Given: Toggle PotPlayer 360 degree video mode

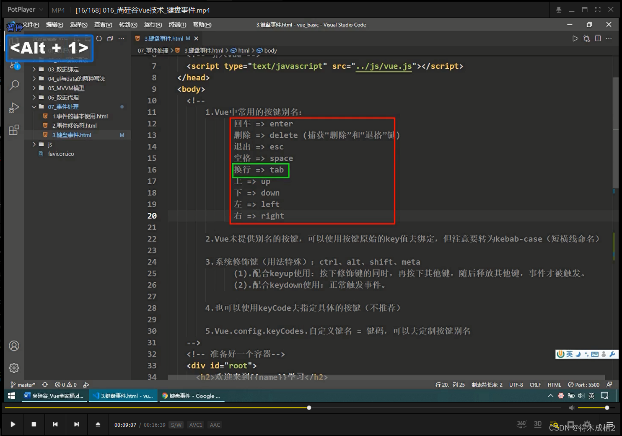Looking at the screenshot, I should 521,424.
